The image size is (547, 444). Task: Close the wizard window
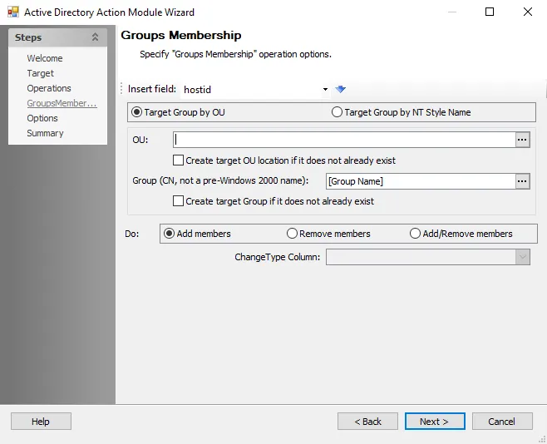pos(528,12)
